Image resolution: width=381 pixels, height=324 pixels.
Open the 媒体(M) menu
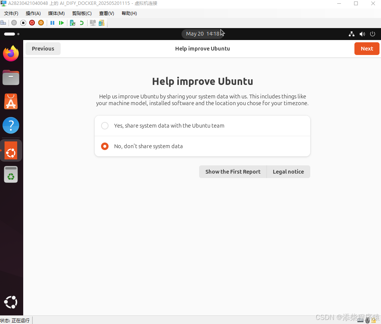pyautogui.click(x=57, y=13)
